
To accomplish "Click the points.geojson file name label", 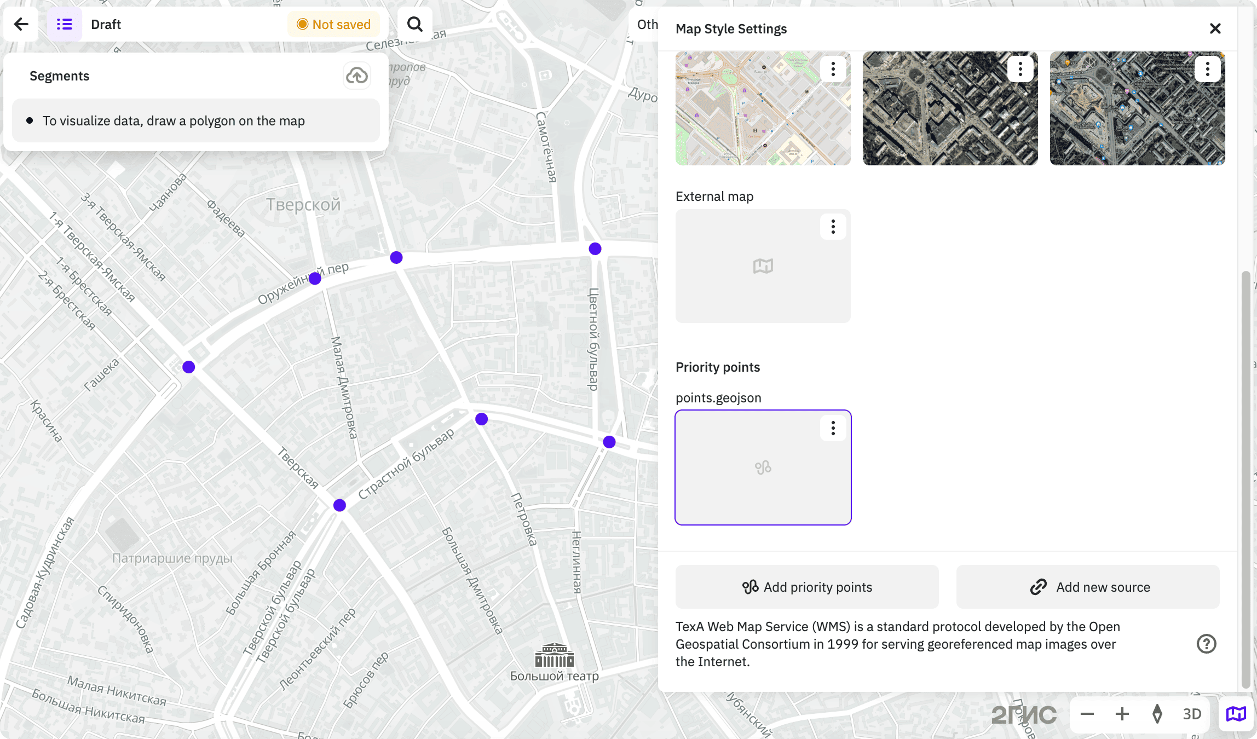I will click(718, 398).
